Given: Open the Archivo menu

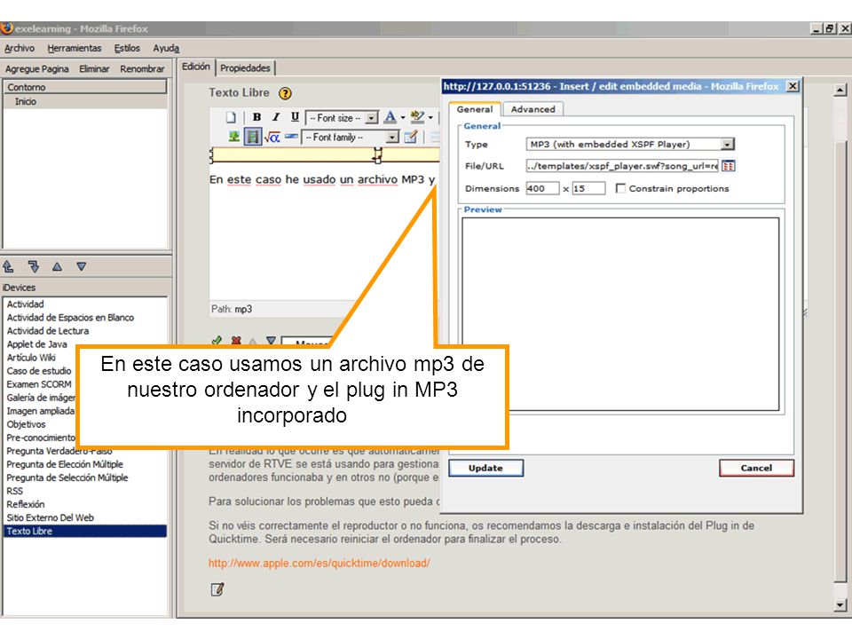Looking at the screenshot, I should (x=20, y=48).
